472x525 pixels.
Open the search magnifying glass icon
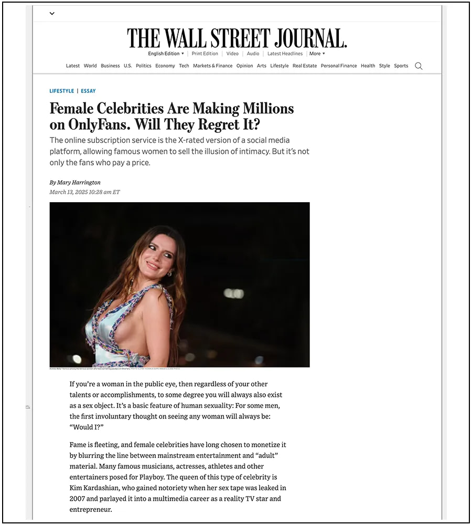tap(418, 66)
